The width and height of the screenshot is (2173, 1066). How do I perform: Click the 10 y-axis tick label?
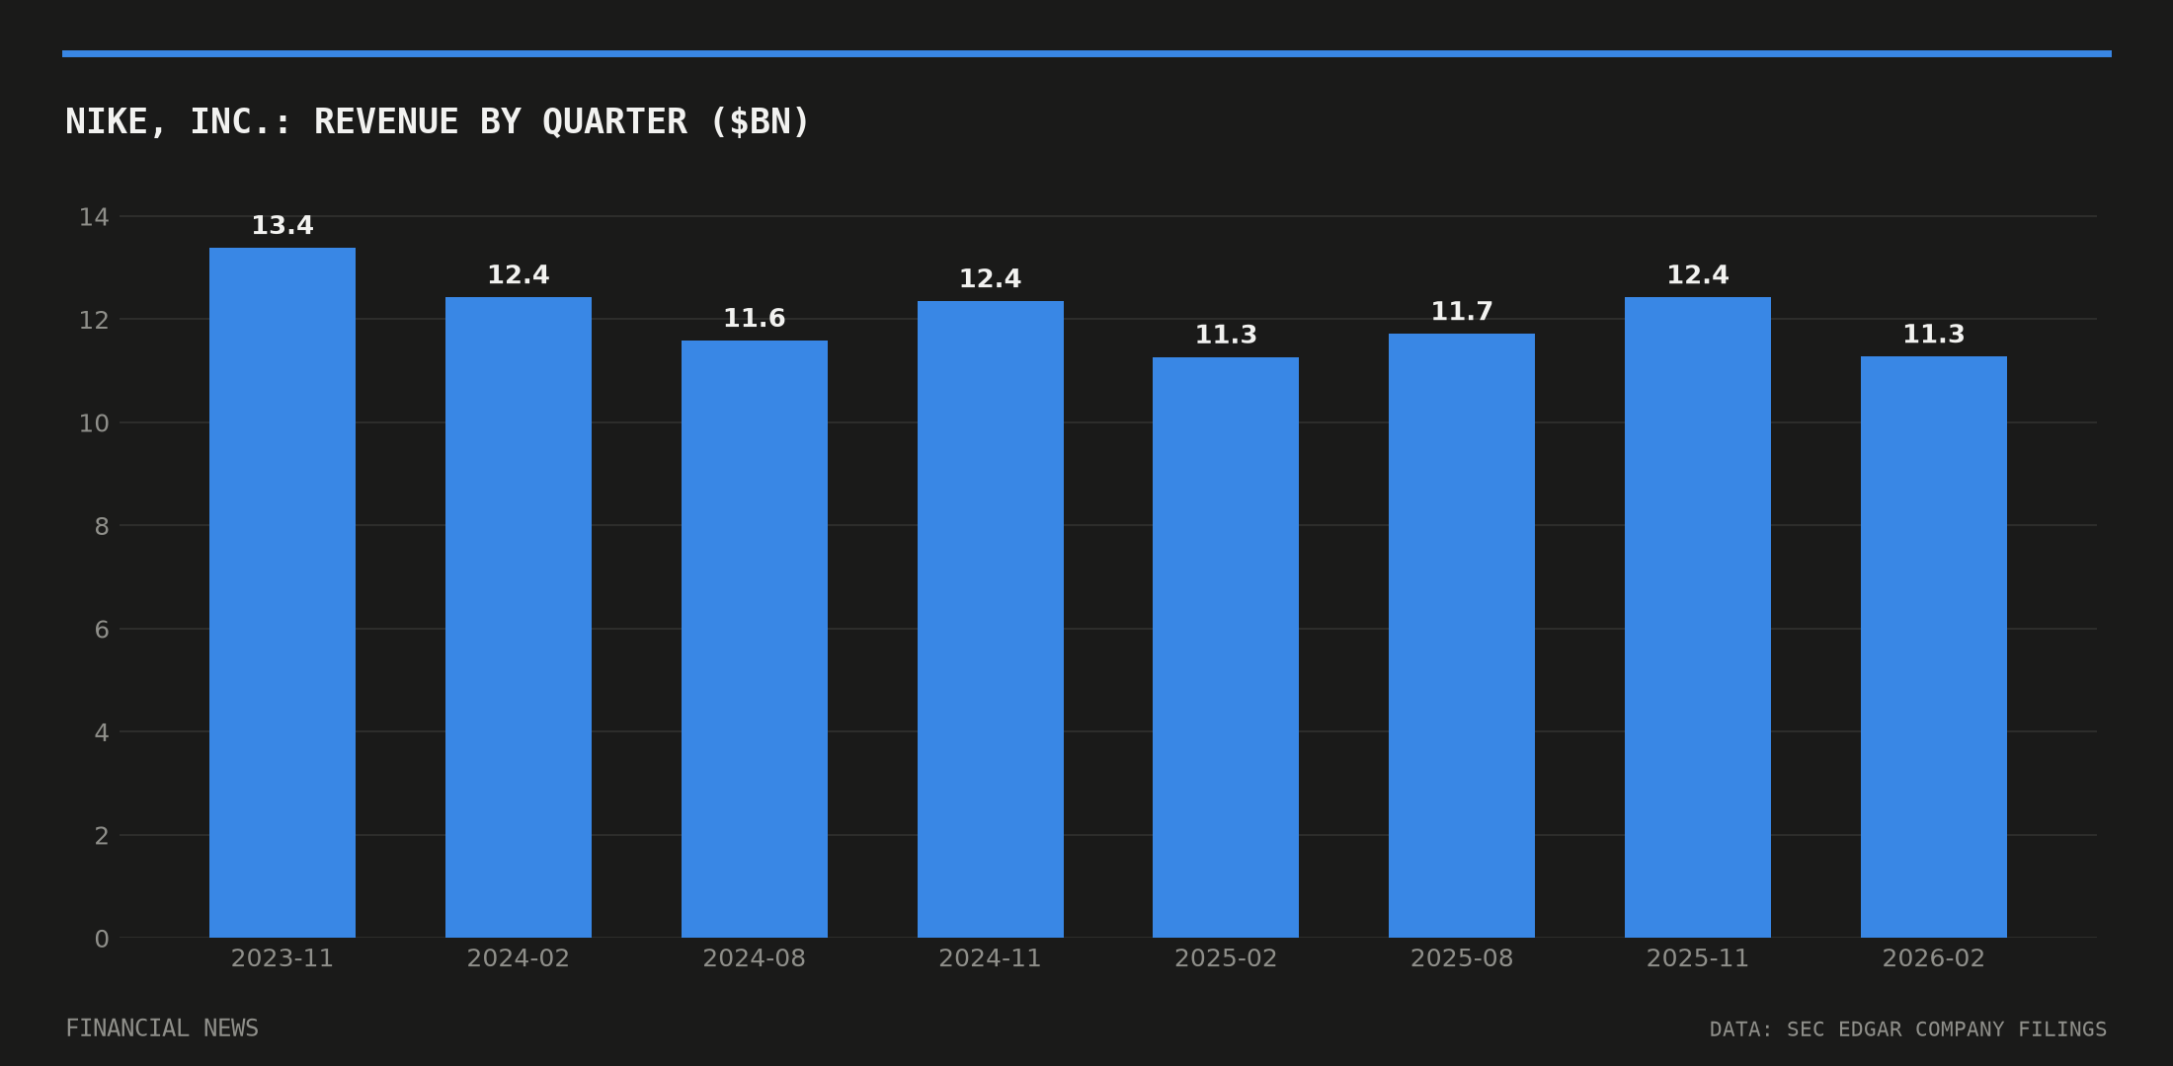(94, 423)
